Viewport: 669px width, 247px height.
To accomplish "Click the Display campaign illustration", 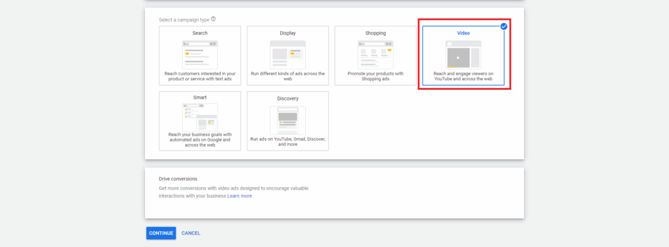I will point(287,55).
